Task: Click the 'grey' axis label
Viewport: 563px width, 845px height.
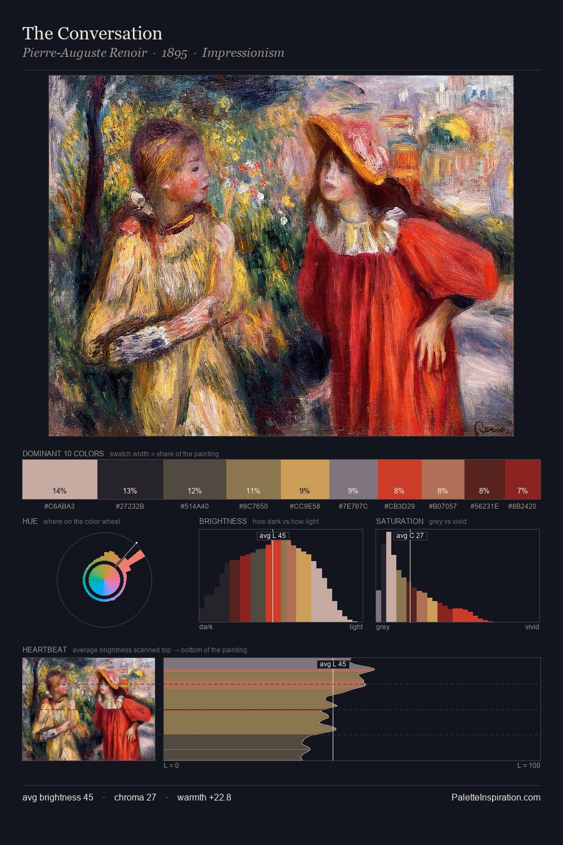Action: click(383, 627)
